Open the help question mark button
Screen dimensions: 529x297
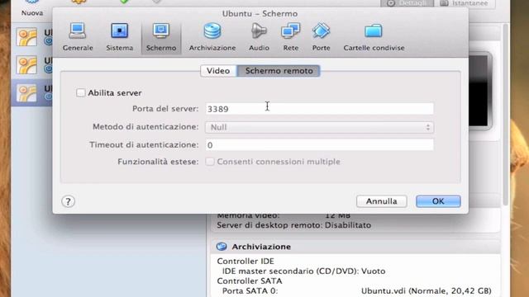click(68, 201)
